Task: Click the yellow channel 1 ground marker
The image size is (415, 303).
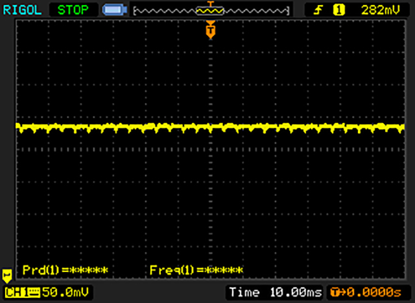Action: tap(7, 275)
